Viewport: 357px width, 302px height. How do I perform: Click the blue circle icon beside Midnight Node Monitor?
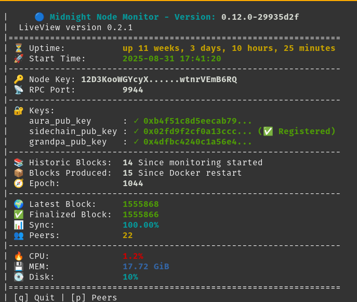pos(39,17)
